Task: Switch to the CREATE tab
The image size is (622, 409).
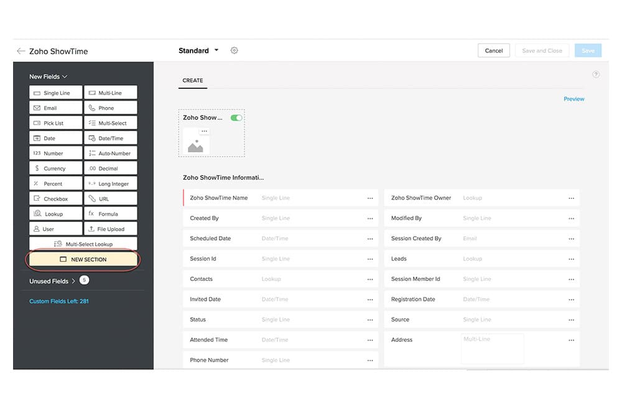Action: click(x=193, y=80)
